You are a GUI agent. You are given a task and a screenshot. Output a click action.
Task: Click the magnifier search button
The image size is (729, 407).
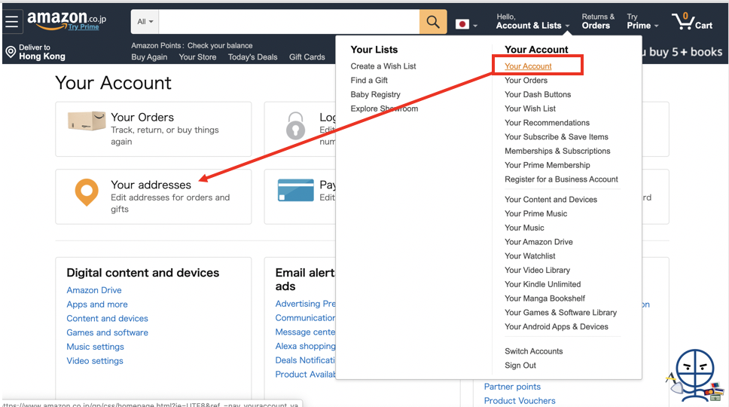point(433,22)
